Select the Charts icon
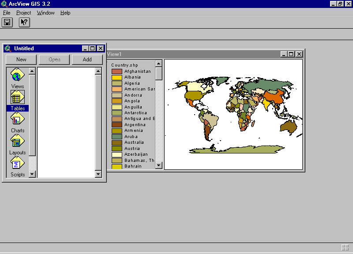The width and height of the screenshot is (353, 254). [18, 120]
